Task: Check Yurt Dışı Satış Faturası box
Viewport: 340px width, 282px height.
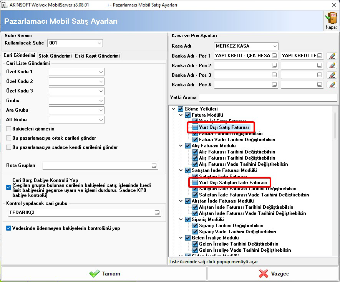Action: pyautogui.click(x=195, y=127)
